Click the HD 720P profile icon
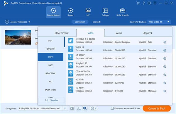 [x=71, y=81]
